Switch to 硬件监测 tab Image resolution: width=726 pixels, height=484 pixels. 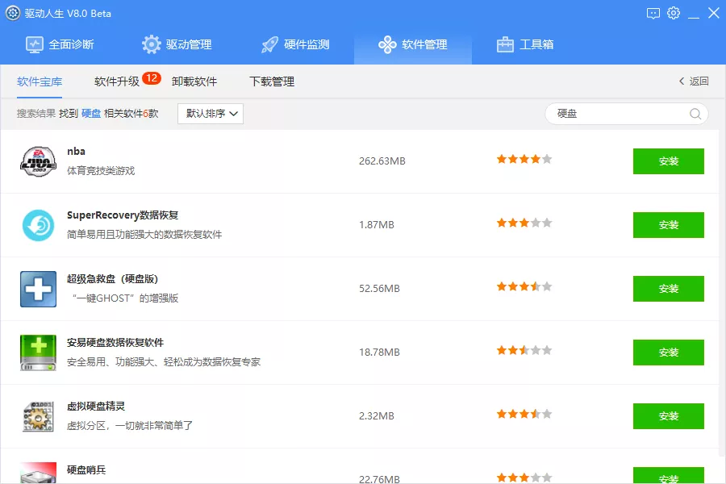(295, 44)
